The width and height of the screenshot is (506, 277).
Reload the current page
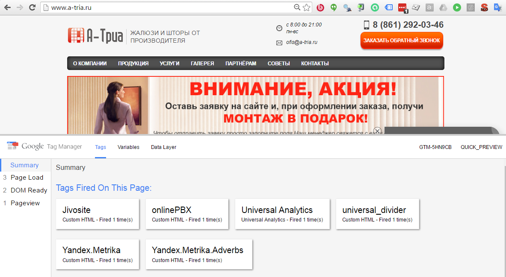tap(32, 7)
